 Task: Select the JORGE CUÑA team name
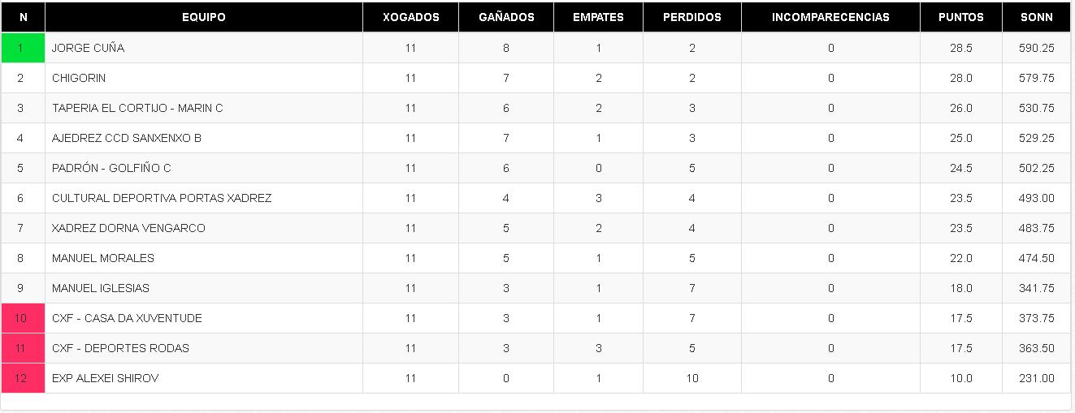tap(88, 48)
